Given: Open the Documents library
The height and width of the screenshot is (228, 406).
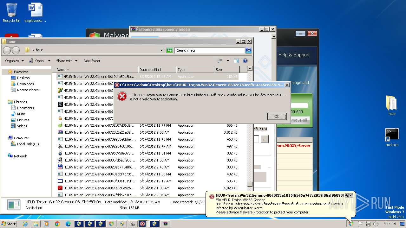Looking at the screenshot, I should [25, 108].
